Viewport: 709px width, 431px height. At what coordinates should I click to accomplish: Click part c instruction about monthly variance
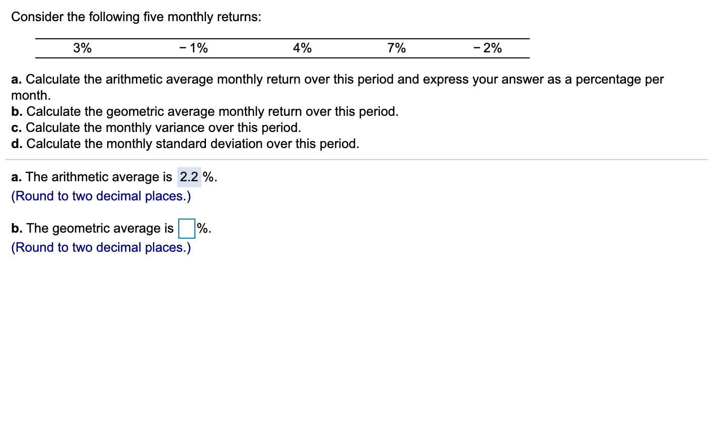(x=156, y=127)
